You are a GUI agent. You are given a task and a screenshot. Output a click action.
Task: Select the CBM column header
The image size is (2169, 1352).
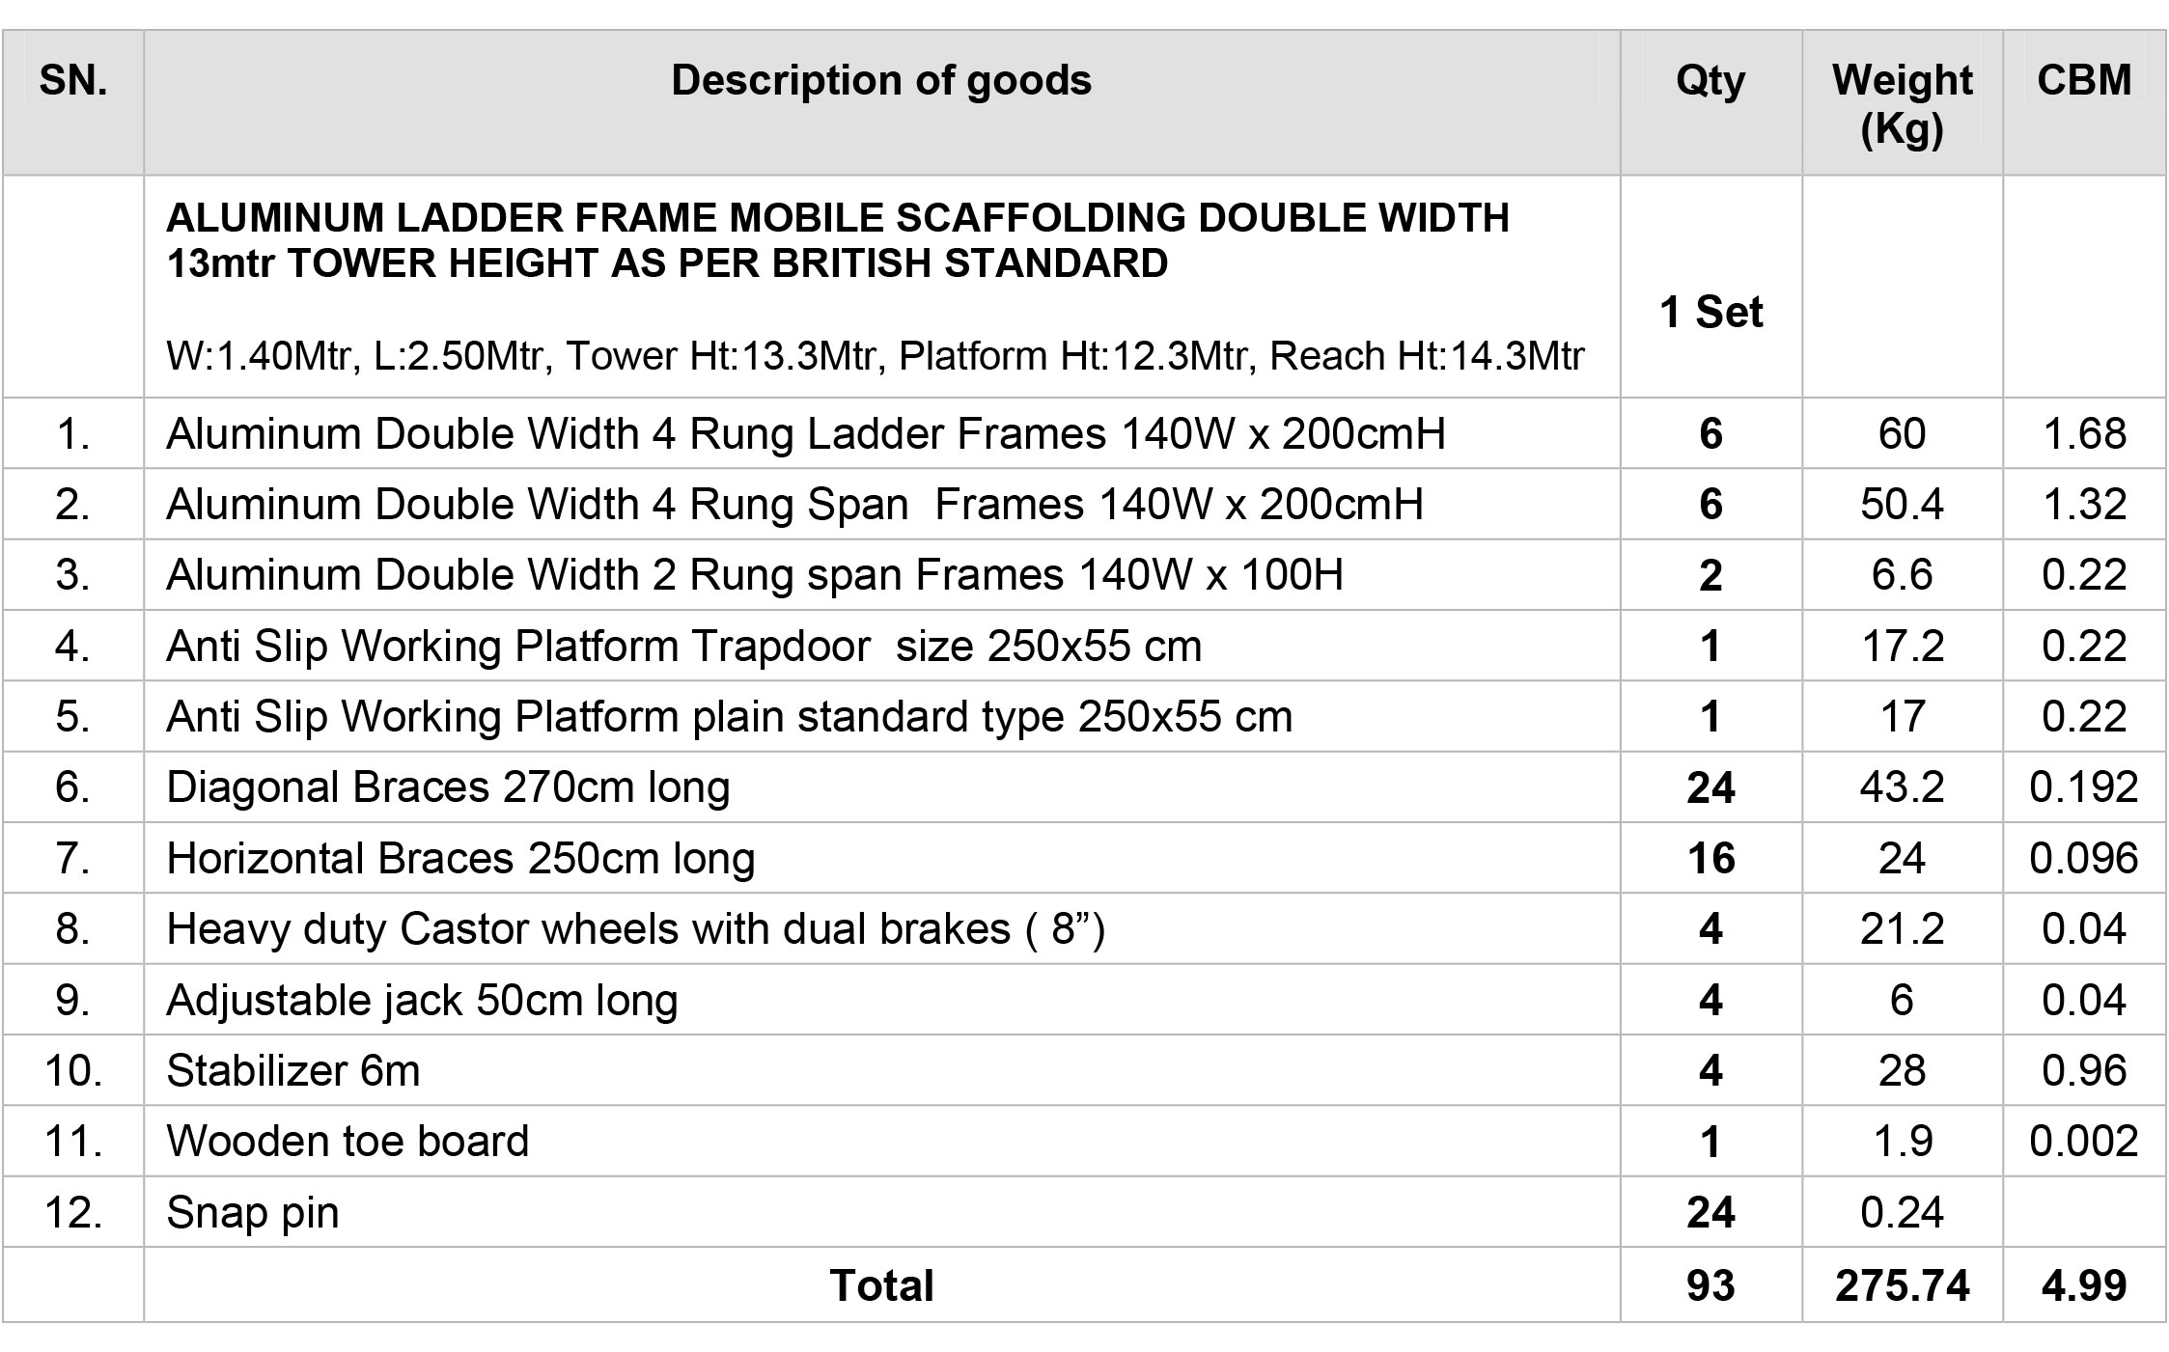click(x=2084, y=102)
